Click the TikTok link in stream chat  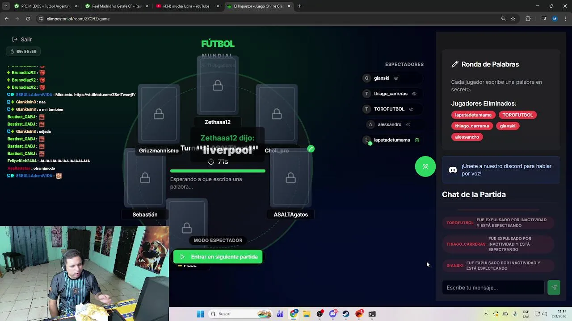[x=105, y=95]
